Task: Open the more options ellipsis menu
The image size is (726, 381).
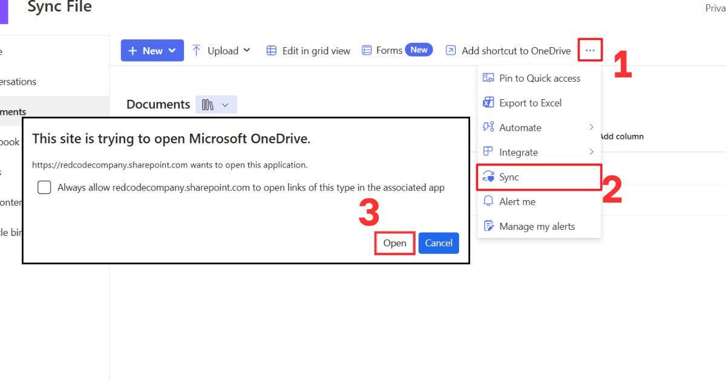Action: tap(590, 50)
